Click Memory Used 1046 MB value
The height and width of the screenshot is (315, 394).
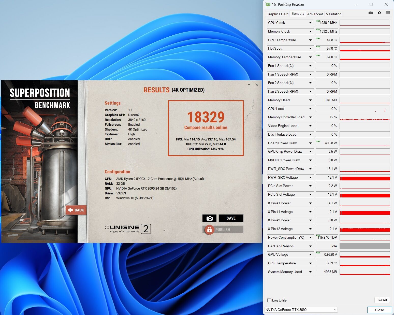[327, 100]
